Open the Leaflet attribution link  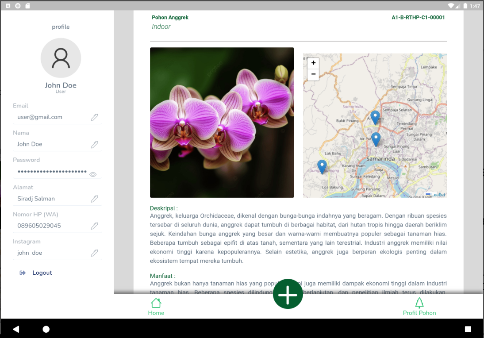pos(438,195)
